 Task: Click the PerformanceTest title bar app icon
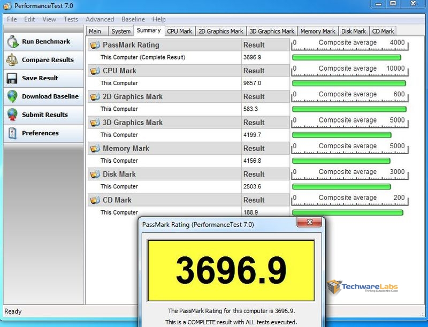7,6
